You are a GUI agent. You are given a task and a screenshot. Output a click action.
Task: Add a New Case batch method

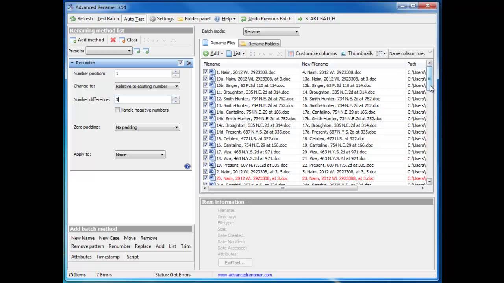point(109,238)
